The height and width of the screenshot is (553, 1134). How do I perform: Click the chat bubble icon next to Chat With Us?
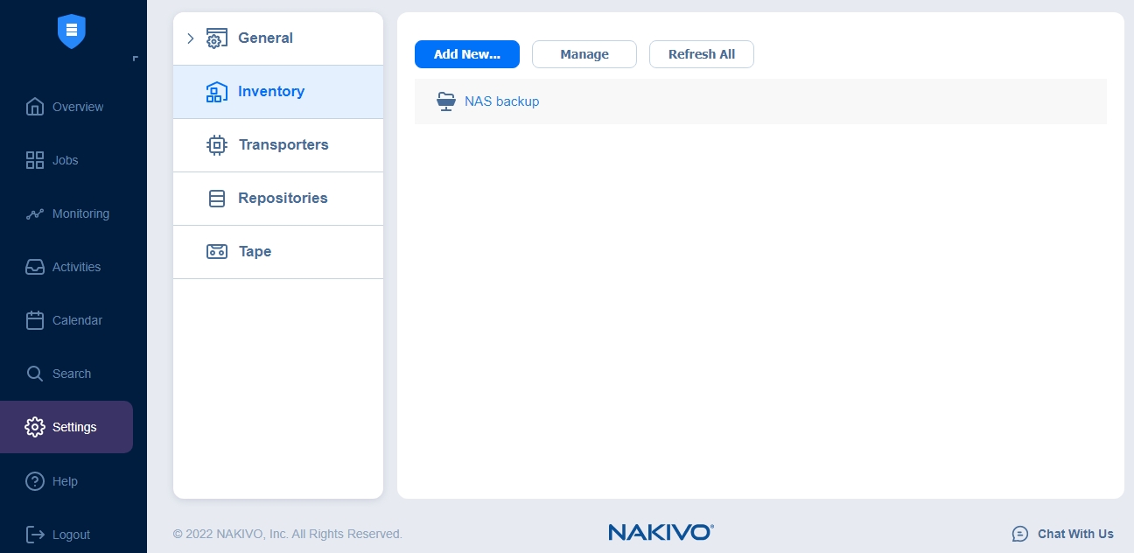coord(1020,534)
